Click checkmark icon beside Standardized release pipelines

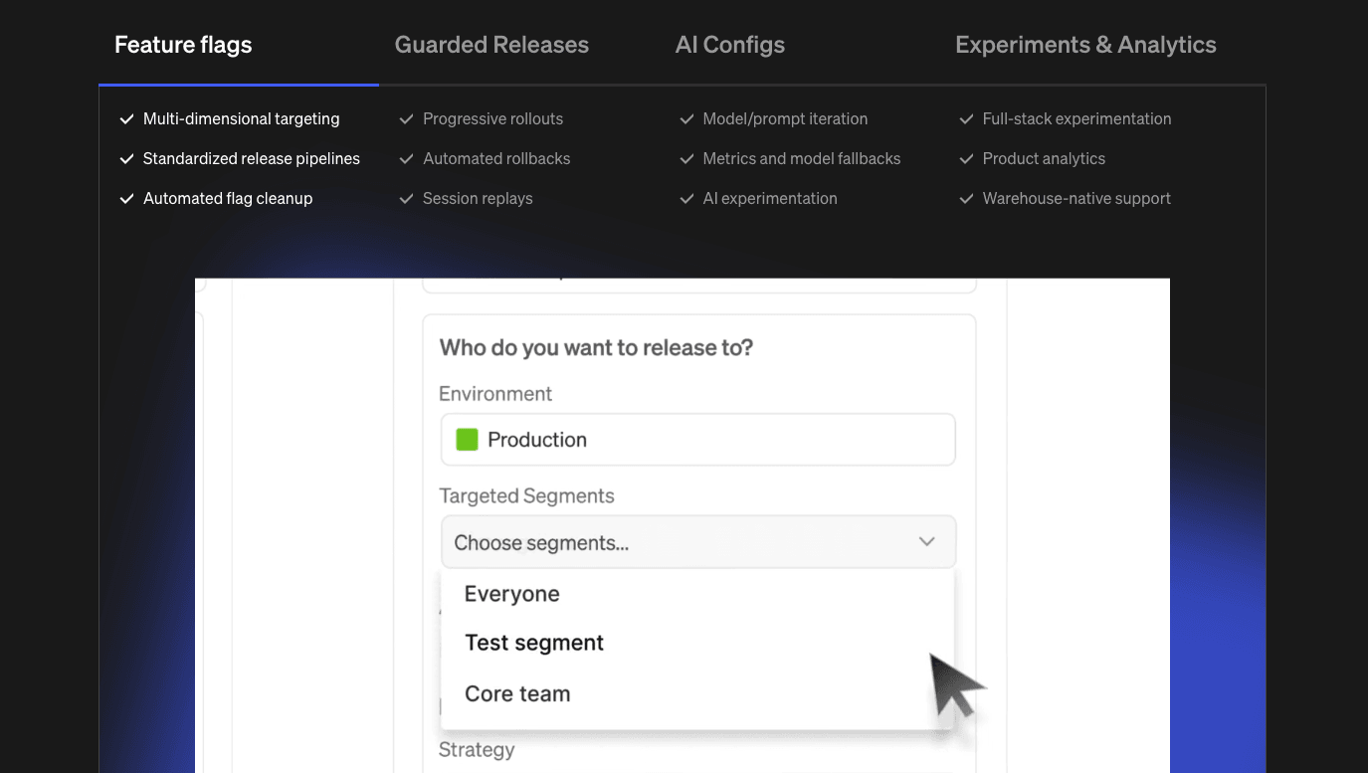[126, 159]
